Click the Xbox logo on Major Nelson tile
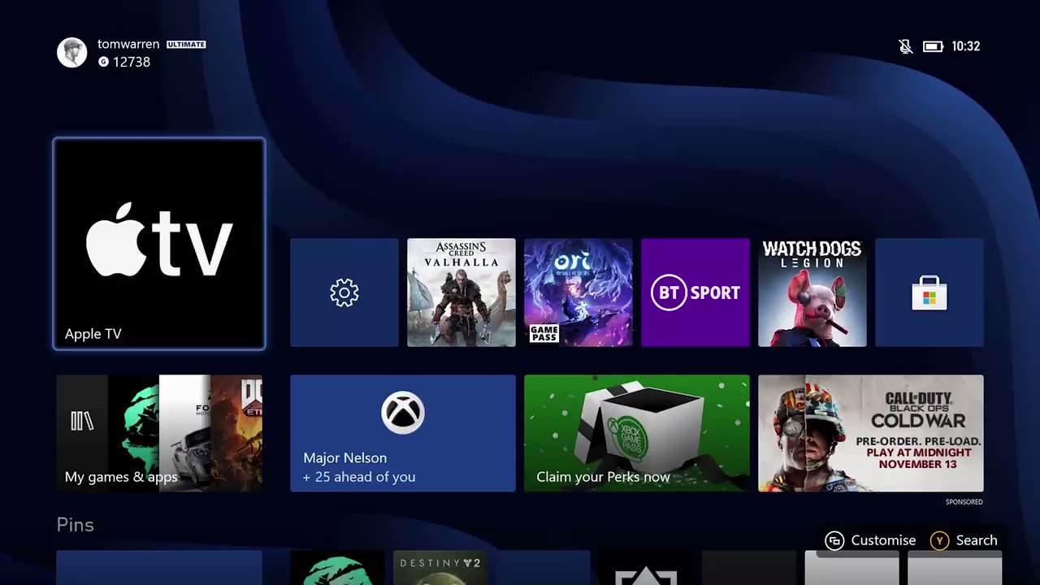The image size is (1040, 585). (403, 413)
